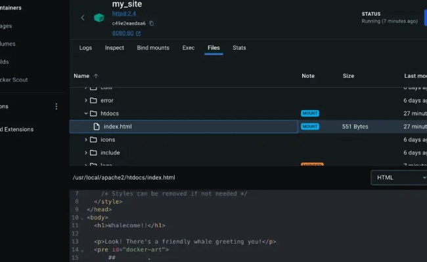Click the my_site container title
This screenshot has width=427, height=262.
(127, 4)
